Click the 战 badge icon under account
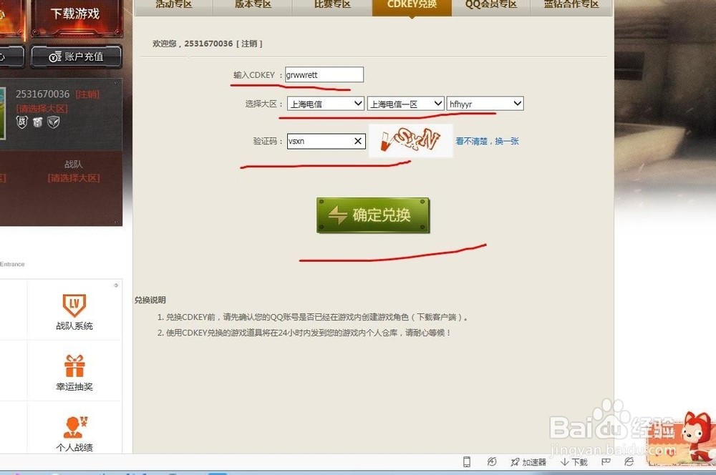Viewport: 716px width, 475px height. tap(22, 122)
